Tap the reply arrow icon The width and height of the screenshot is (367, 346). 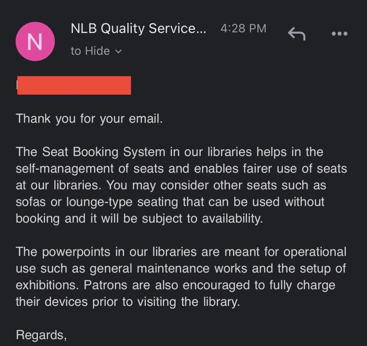point(296,34)
